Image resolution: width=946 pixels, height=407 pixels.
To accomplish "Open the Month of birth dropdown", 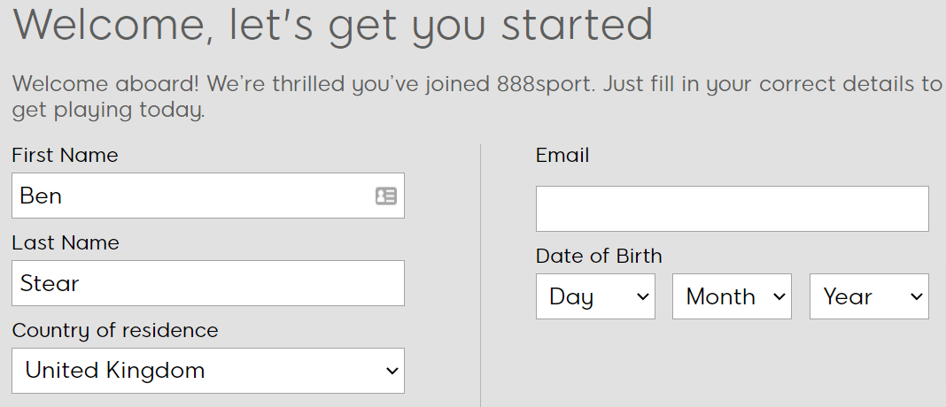I will 732,296.
